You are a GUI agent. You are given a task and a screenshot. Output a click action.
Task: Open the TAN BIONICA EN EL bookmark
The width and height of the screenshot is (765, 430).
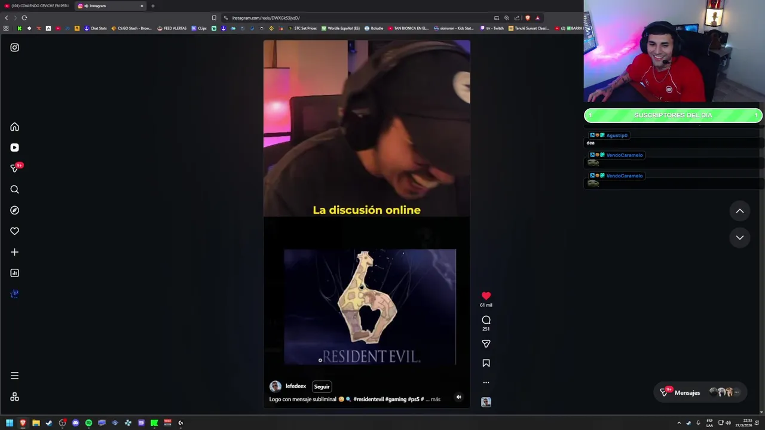pos(408,28)
